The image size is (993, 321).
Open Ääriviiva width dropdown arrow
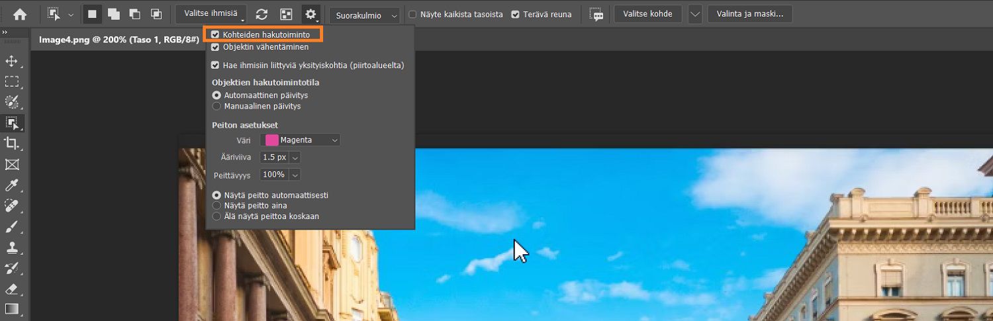(295, 158)
